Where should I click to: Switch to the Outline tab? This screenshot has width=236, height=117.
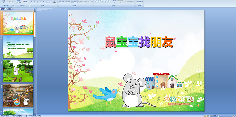9,9
